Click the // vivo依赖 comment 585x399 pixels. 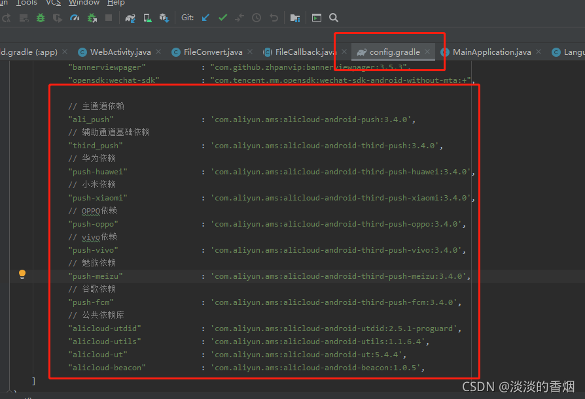point(92,236)
